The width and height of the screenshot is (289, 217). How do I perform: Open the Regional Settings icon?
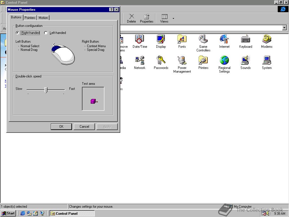[224, 60]
